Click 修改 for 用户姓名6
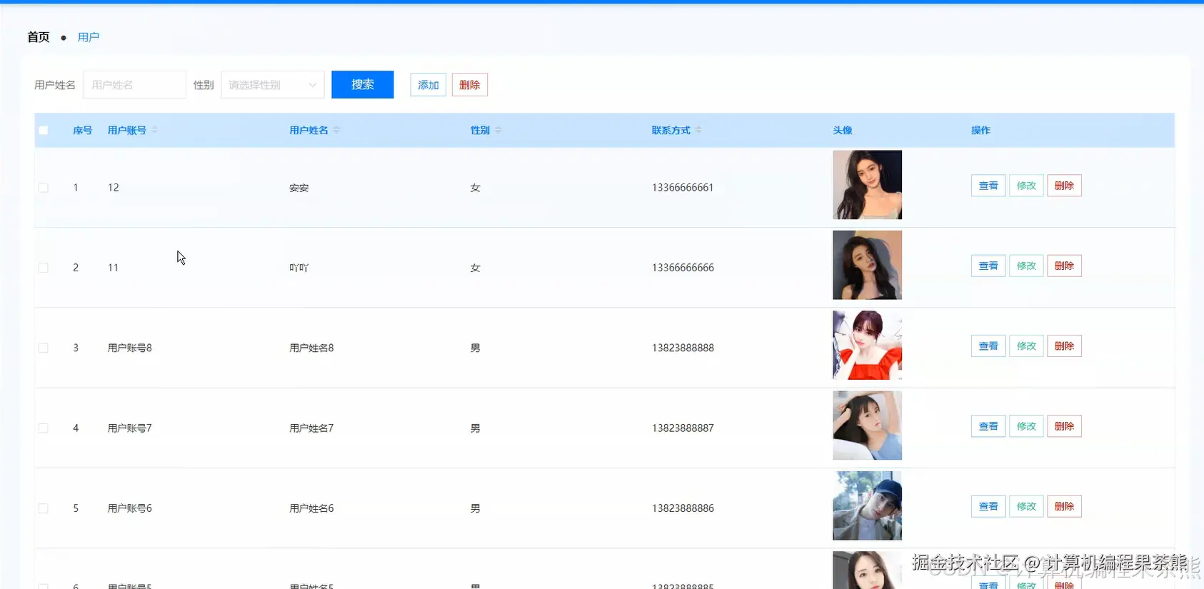Image resolution: width=1204 pixels, height=589 pixels. tap(1026, 506)
